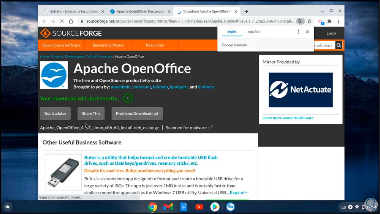The width and height of the screenshot is (380, 214).
Task: Select español in the Translate popup
Action: (253, 32)
